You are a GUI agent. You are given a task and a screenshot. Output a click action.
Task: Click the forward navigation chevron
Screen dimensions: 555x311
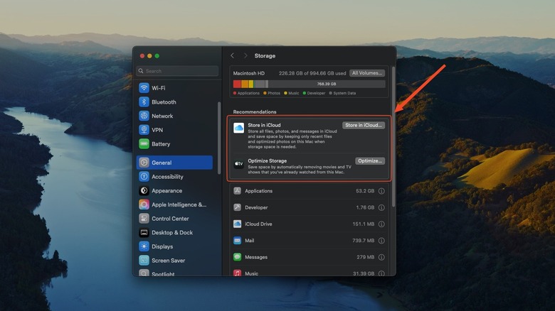[x=245, y=56]
